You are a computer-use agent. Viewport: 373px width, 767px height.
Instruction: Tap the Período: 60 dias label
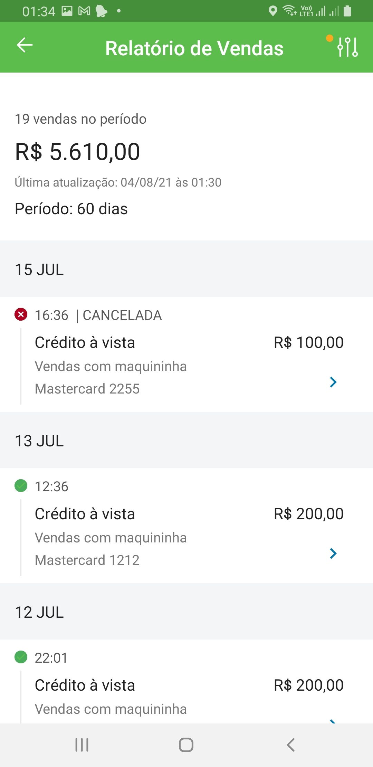[x=71, y=209]
